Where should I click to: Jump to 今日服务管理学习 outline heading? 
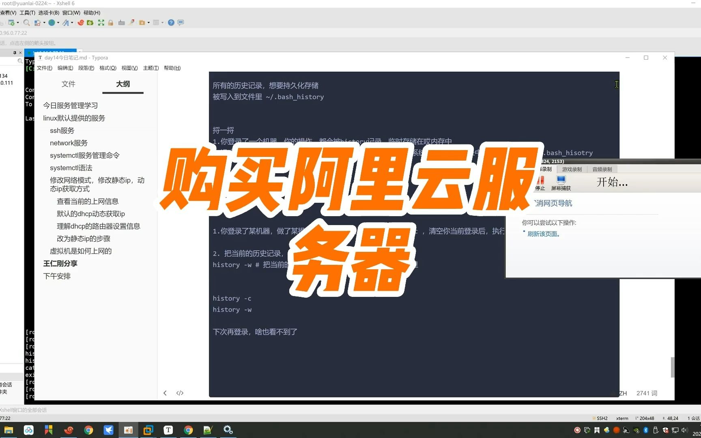point(71,105)
